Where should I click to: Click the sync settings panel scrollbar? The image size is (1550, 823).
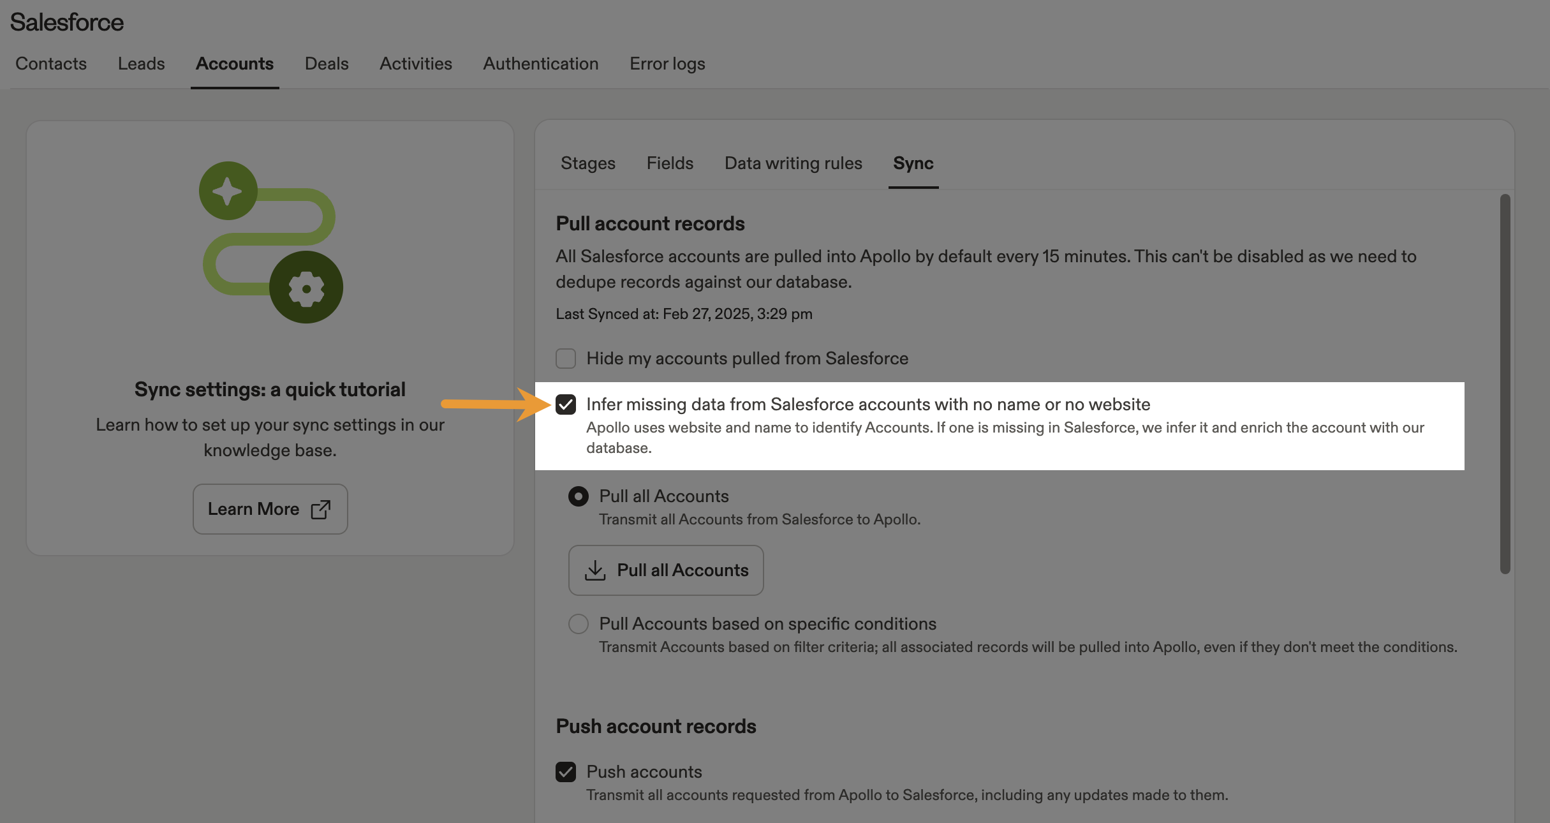point(1505,384)
